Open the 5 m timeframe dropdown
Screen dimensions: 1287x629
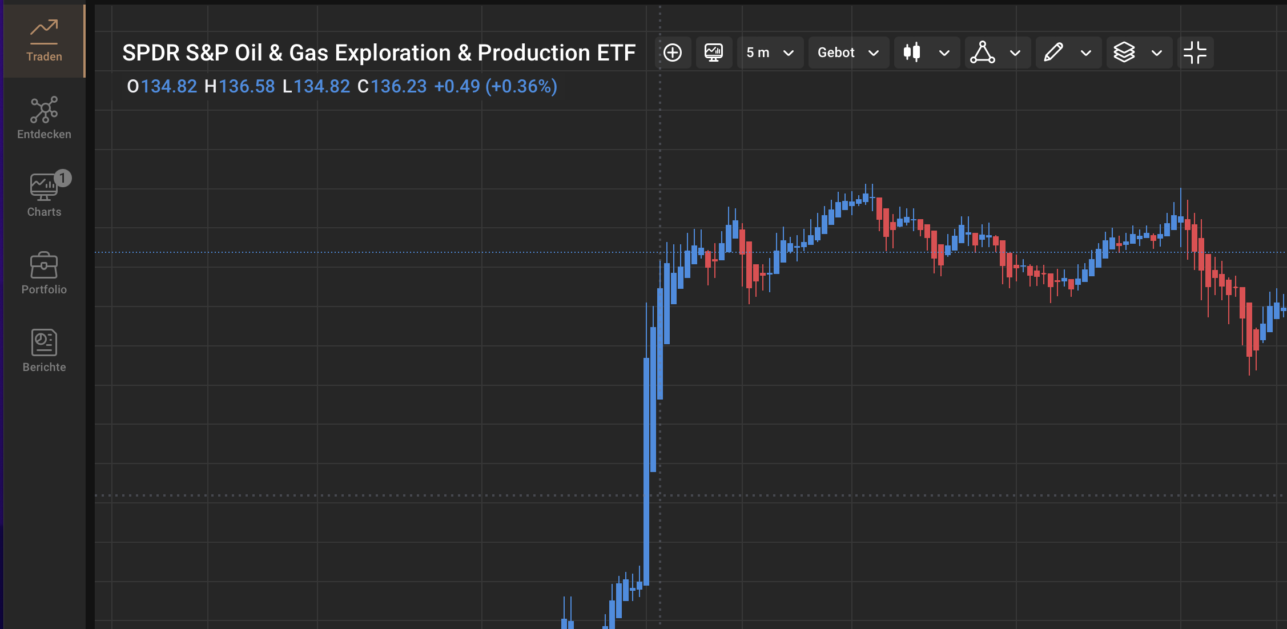[770, 53]
